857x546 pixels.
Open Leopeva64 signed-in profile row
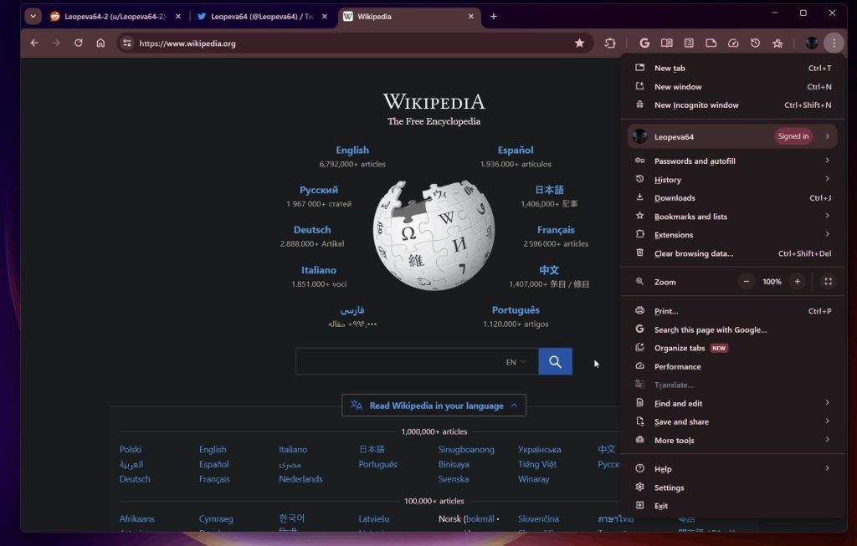click(732, 136)
